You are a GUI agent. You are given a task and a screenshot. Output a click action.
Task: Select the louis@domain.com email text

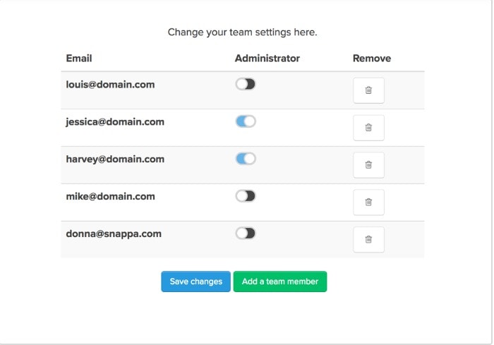(x=110, y=85)
